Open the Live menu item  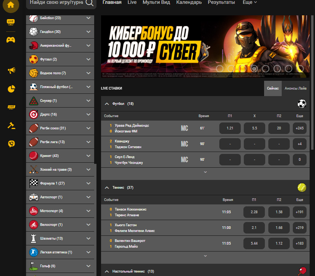(x=132, y=2)
